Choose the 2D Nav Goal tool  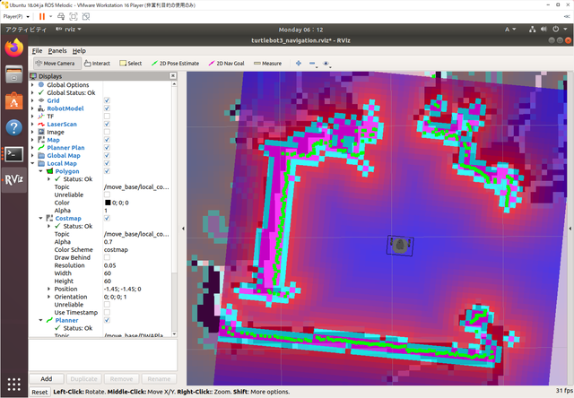click(x=227, y=64)
